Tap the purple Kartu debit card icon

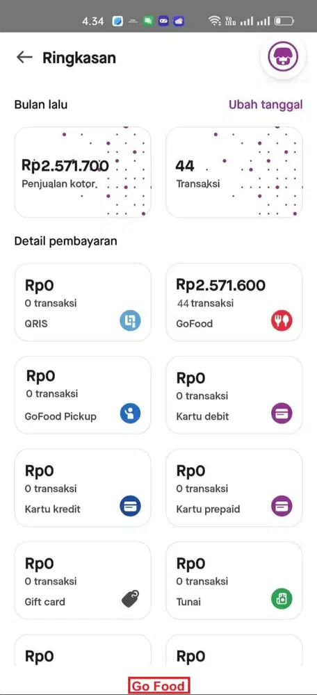coord(282,414)
